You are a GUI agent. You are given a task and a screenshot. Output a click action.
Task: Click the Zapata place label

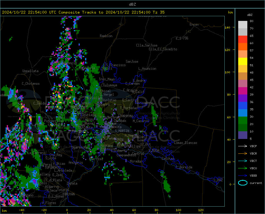[72, 183]
